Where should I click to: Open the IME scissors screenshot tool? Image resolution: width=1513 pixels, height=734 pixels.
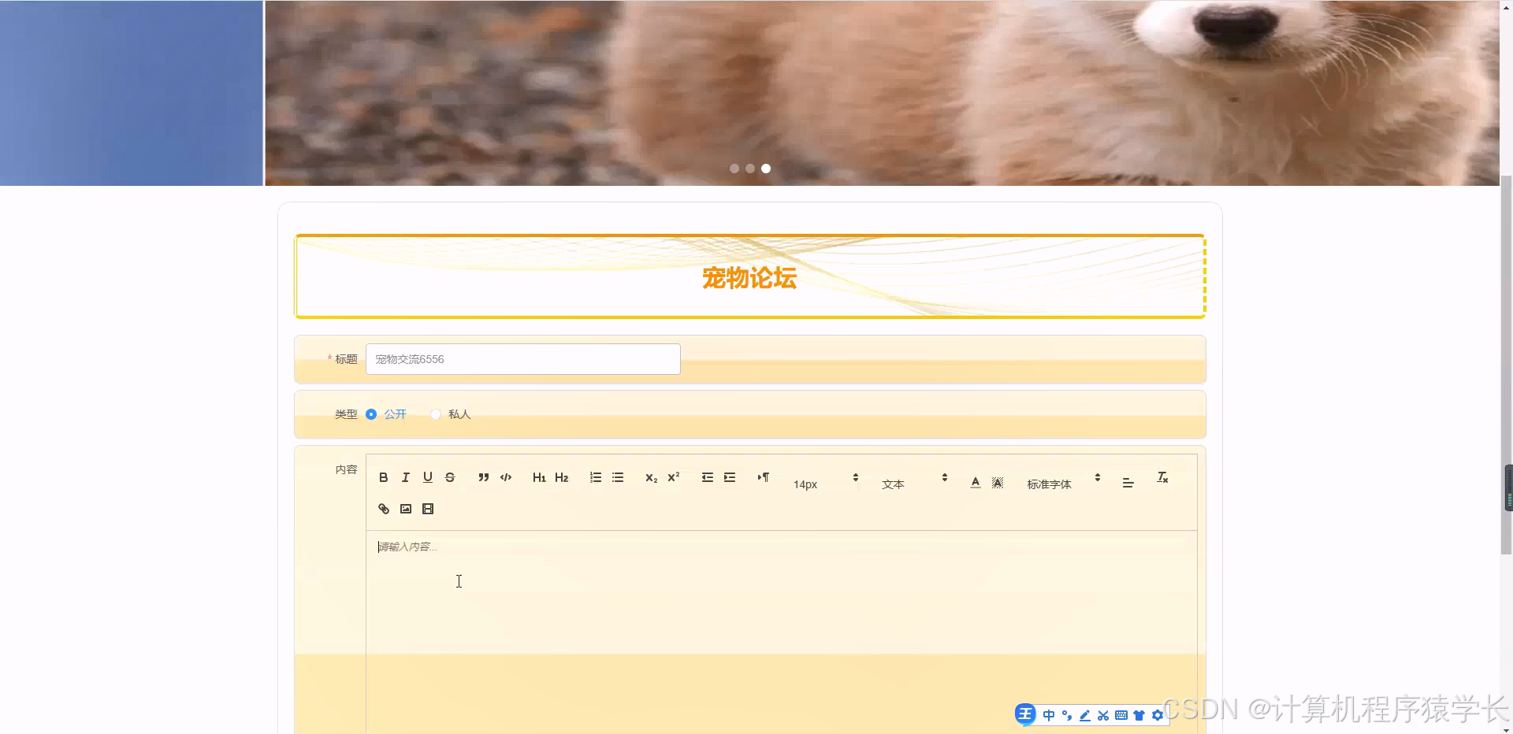tap(1103, 715)
